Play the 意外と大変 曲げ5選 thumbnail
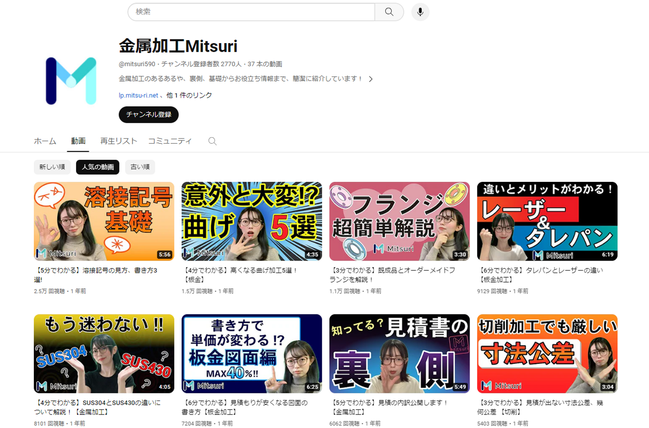 pos(252,221)
